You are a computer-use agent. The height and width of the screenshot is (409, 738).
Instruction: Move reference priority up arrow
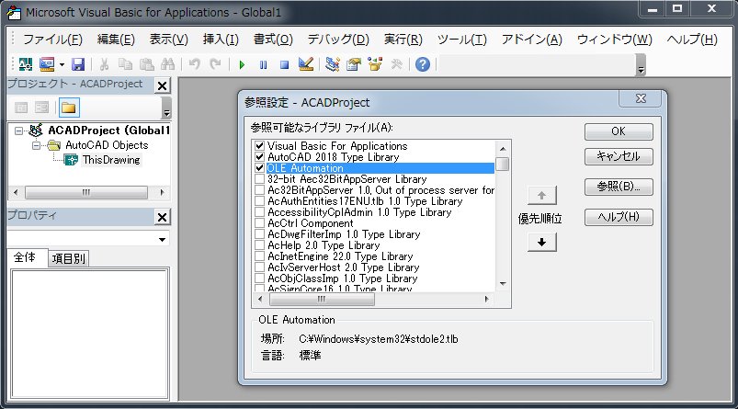pyautogui.click(x=541, y=196)
